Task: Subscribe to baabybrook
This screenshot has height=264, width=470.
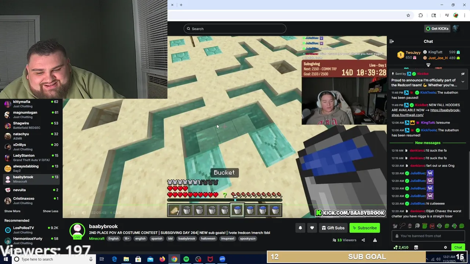Action: pyautogui.click(x=365, y=228)
